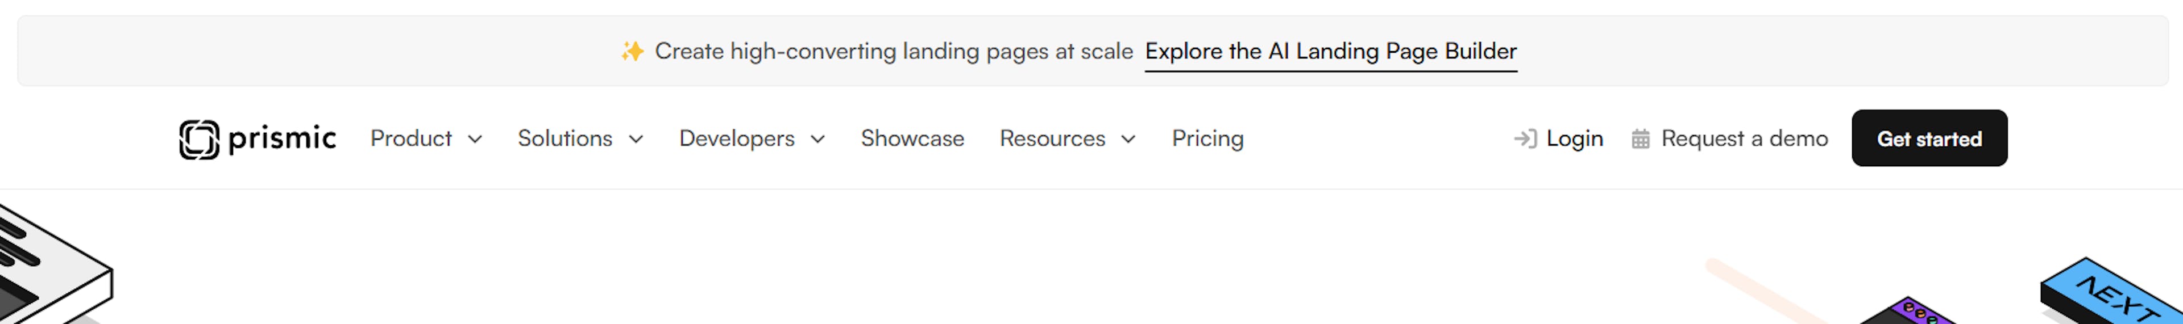2183x324 pixels.
Task: Click the login arrow icon
Action: (1525, 139)
